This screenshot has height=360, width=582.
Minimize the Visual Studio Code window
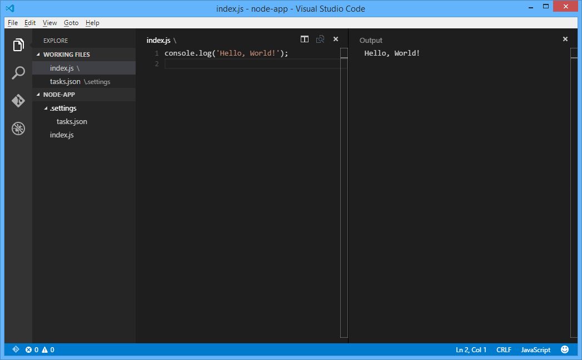click(531, 7)
